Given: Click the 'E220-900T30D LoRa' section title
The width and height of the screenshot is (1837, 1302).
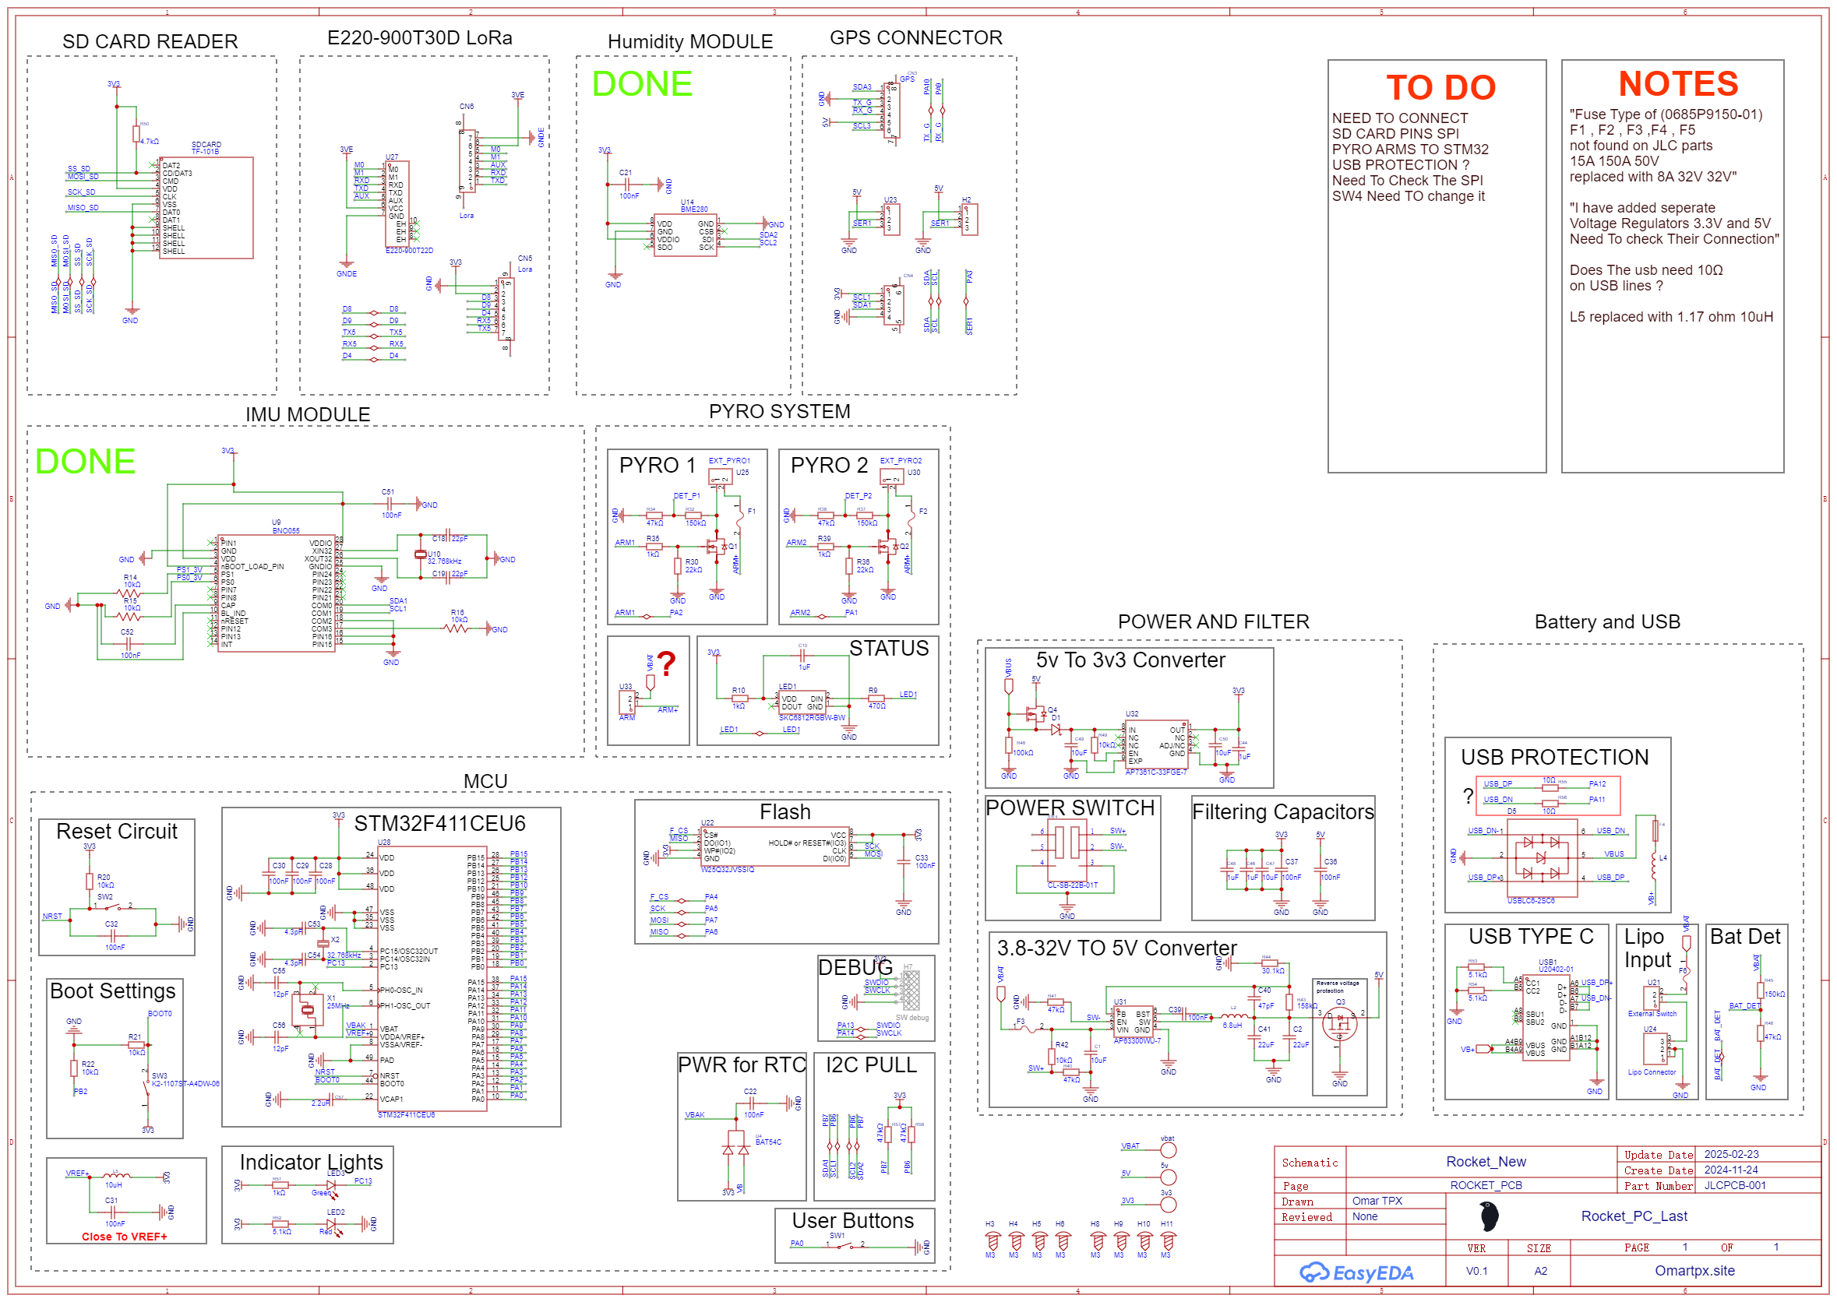Looking at the screenshot, I should [x=419, y=37].
